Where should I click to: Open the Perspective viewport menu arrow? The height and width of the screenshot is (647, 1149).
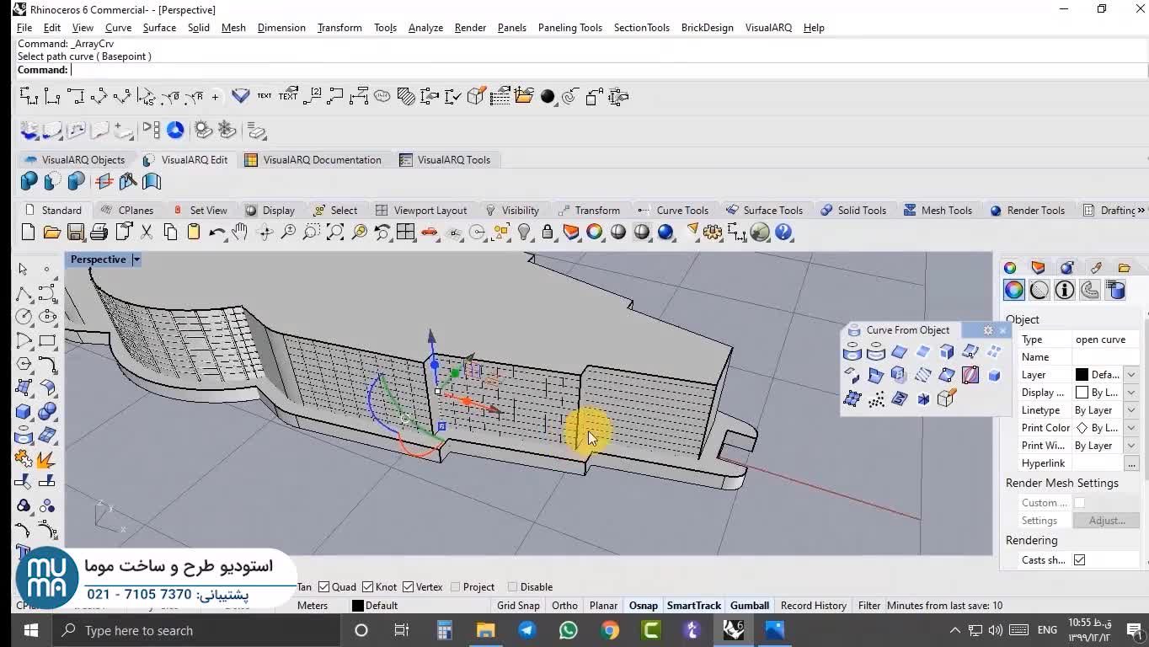click(x=136, y=259)
